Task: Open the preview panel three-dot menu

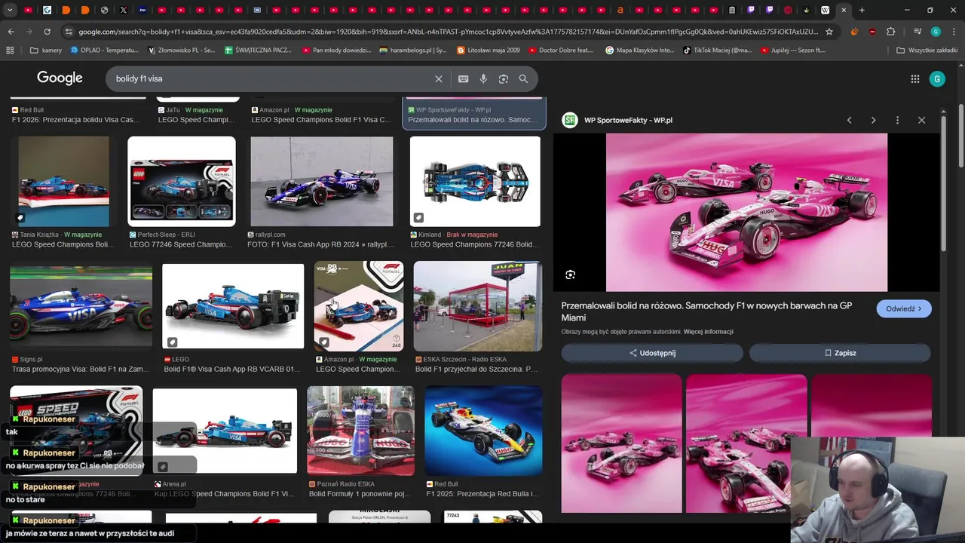Action: pos(897,120)
